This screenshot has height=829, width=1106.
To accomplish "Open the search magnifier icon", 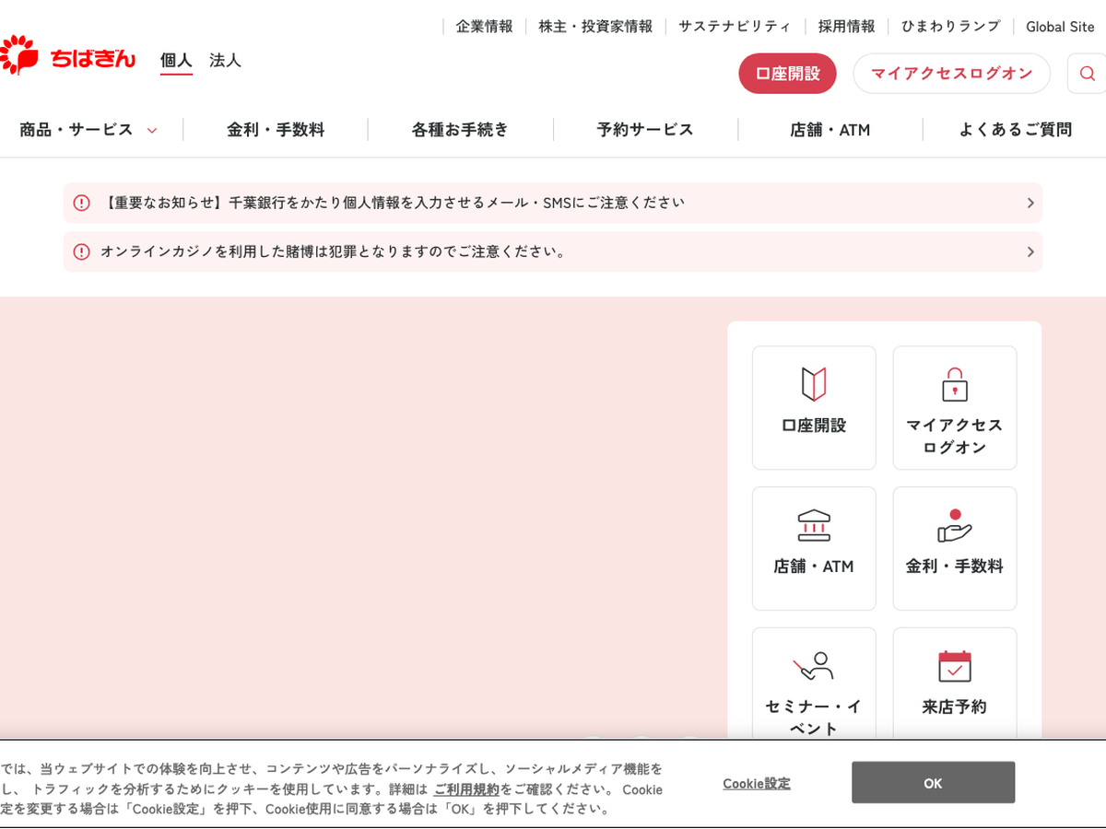I will coord(1087,74).
